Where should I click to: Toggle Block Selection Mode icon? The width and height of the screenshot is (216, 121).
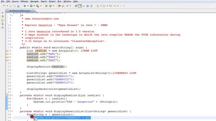click(88, 6)
